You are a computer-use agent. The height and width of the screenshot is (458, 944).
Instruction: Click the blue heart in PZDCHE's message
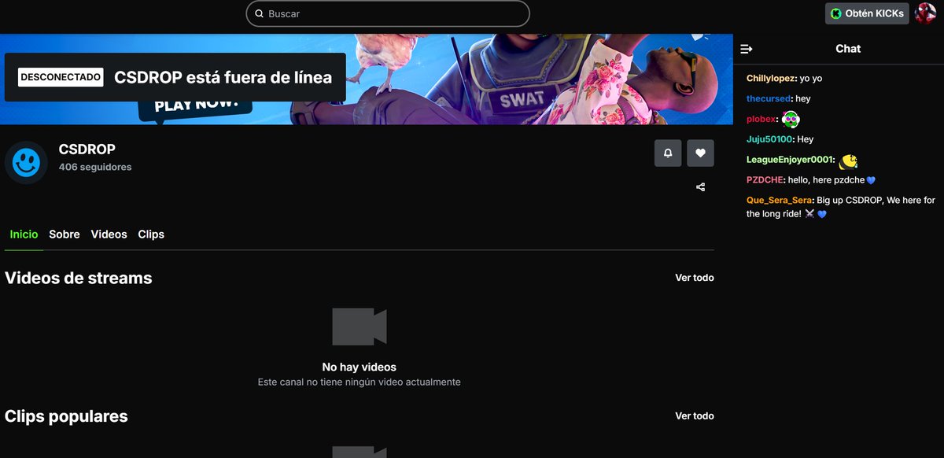[x=871, y=181]
